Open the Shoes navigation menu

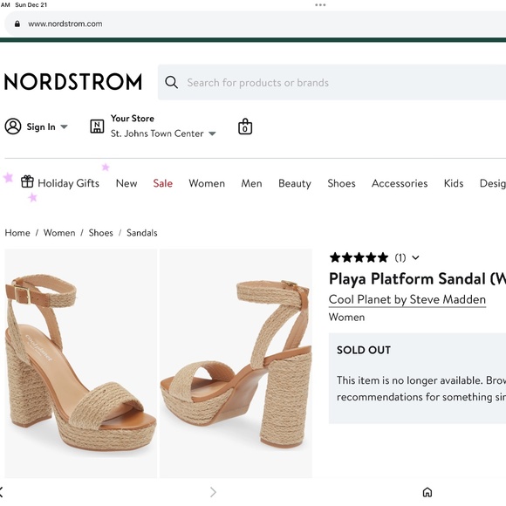pos(341,183)
